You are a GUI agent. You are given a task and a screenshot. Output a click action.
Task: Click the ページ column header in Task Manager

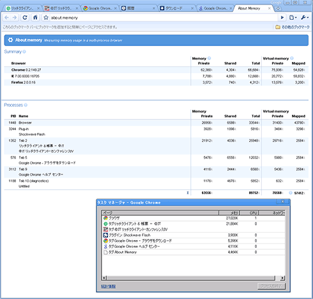pyautogui.click(x=160, y=213)
